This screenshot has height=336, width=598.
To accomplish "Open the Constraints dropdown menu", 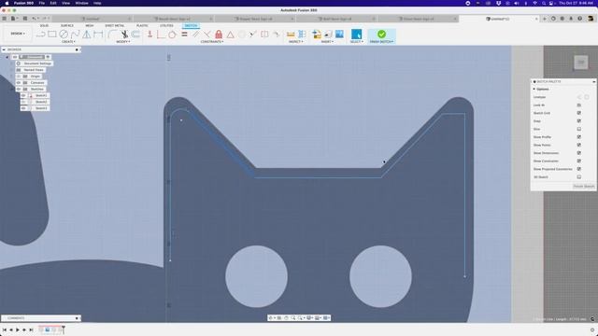I will tap(212, 41).
